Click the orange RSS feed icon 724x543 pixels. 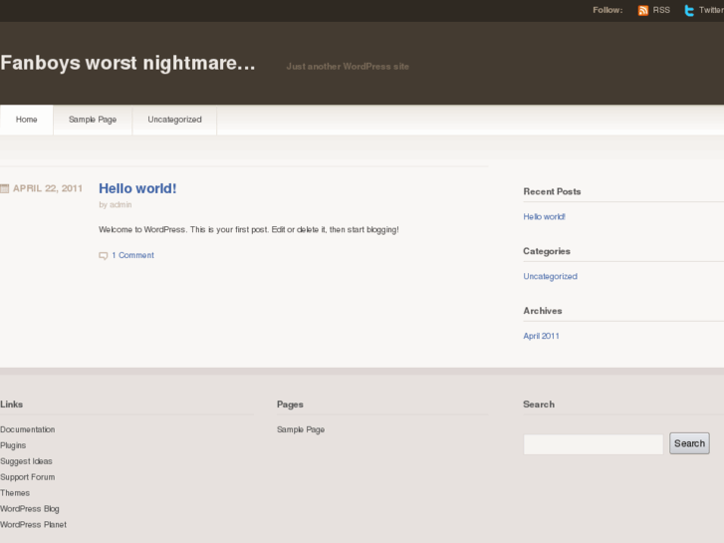tap(642, 11)
